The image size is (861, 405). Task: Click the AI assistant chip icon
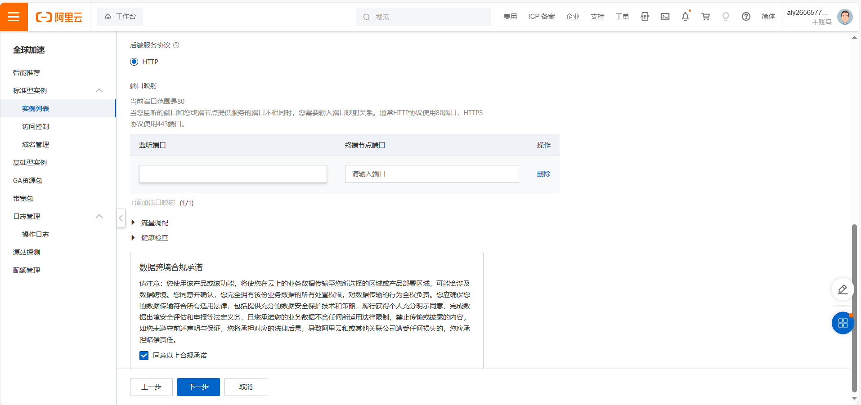point(645,17)
